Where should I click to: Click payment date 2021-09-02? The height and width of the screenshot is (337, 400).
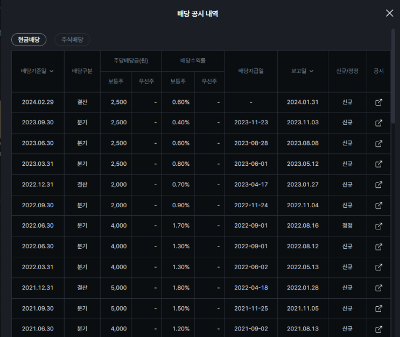tap(251, 329)
